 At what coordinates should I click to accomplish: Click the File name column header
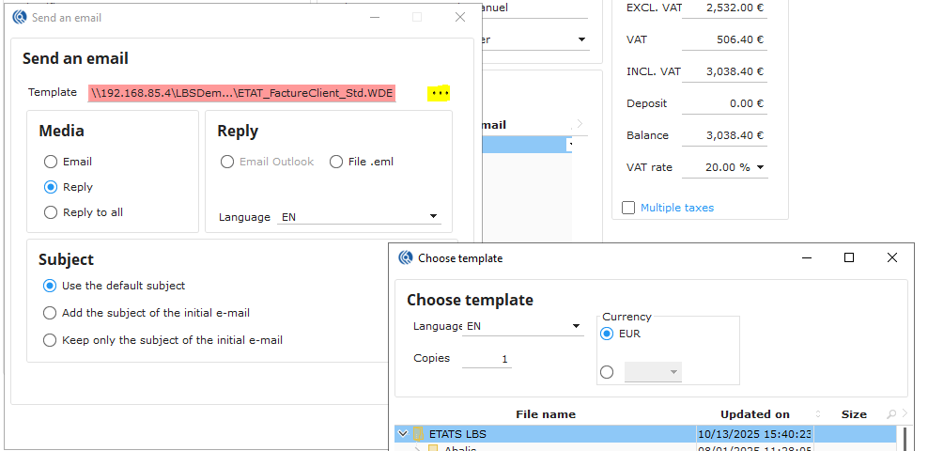[546, 414]
